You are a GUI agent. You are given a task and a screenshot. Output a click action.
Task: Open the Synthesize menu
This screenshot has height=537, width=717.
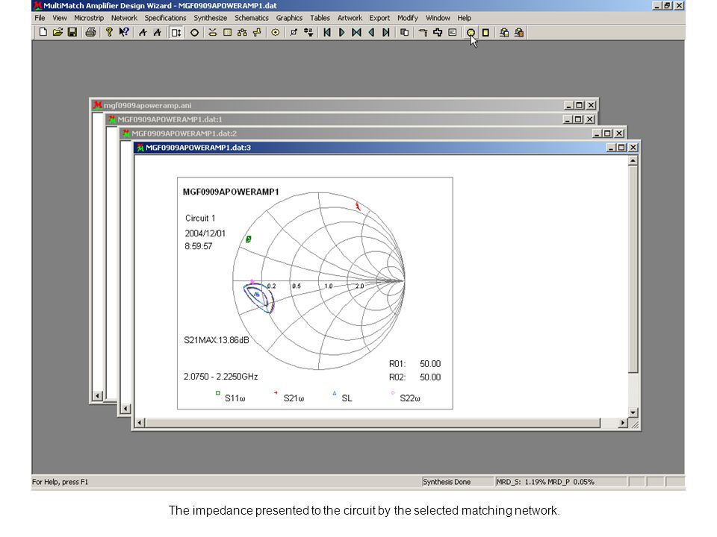tap(211, 18)
